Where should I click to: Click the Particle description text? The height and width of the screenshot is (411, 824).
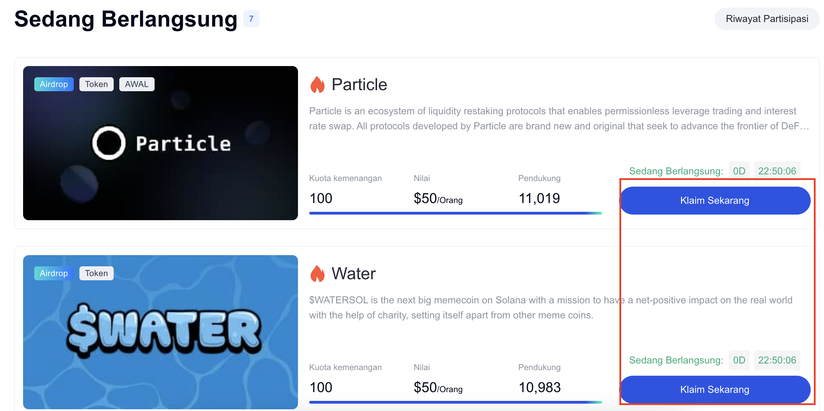click(x=559, y=118)
